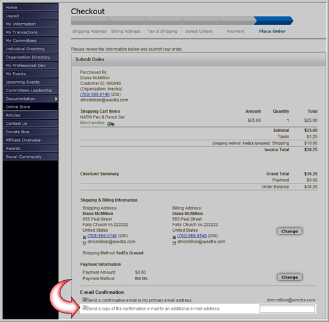Click Change button for shipping and billing
329x322 pixels.
290,231
